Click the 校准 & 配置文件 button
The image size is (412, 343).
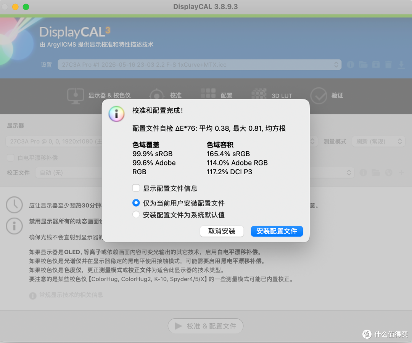coord(206,326)
